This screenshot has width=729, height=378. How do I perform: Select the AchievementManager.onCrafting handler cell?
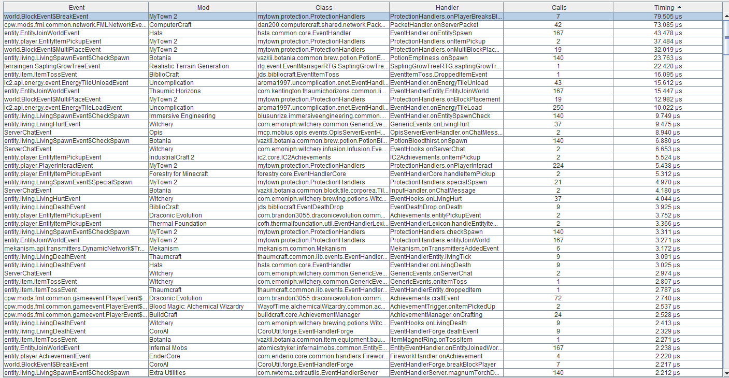click(446, 315)
